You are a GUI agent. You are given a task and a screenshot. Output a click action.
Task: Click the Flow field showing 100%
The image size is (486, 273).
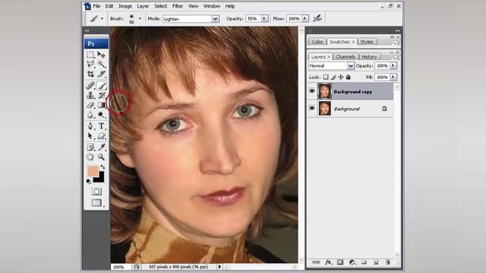[x=294, y=18]
